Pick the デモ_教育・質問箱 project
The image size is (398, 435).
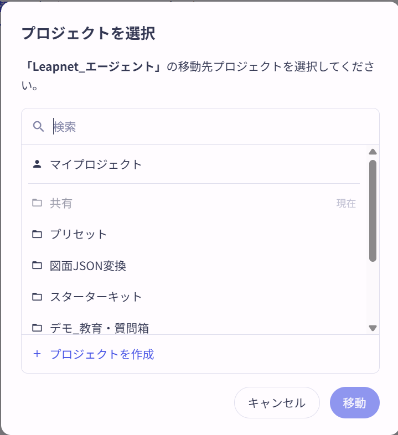pyautogui.click(x=194, y=328)
